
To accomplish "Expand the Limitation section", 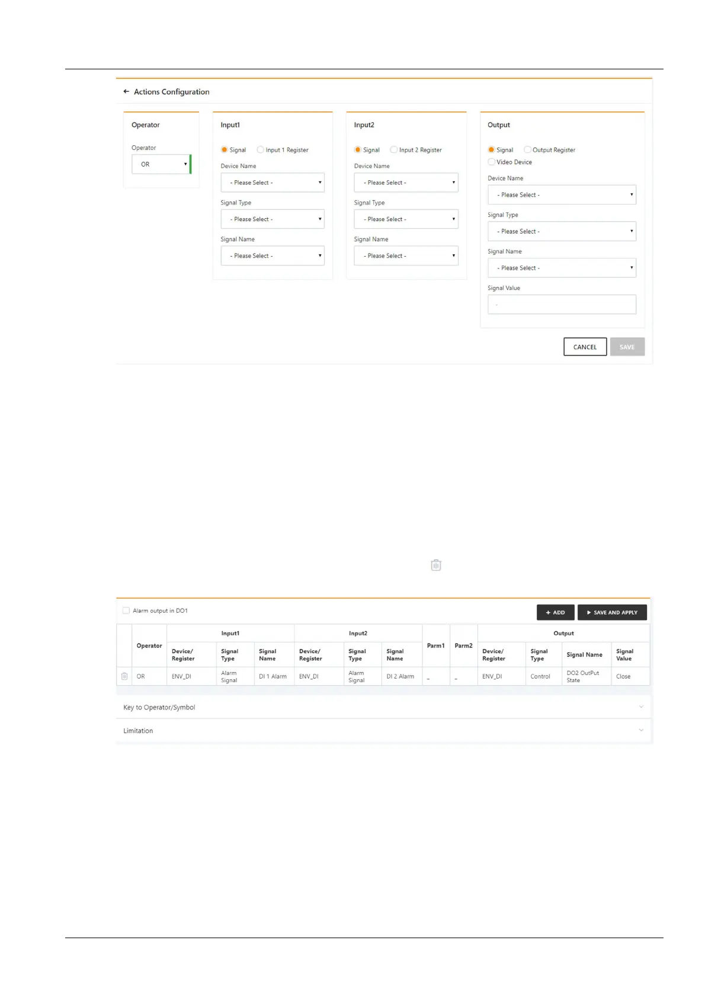I will [383, 731].
